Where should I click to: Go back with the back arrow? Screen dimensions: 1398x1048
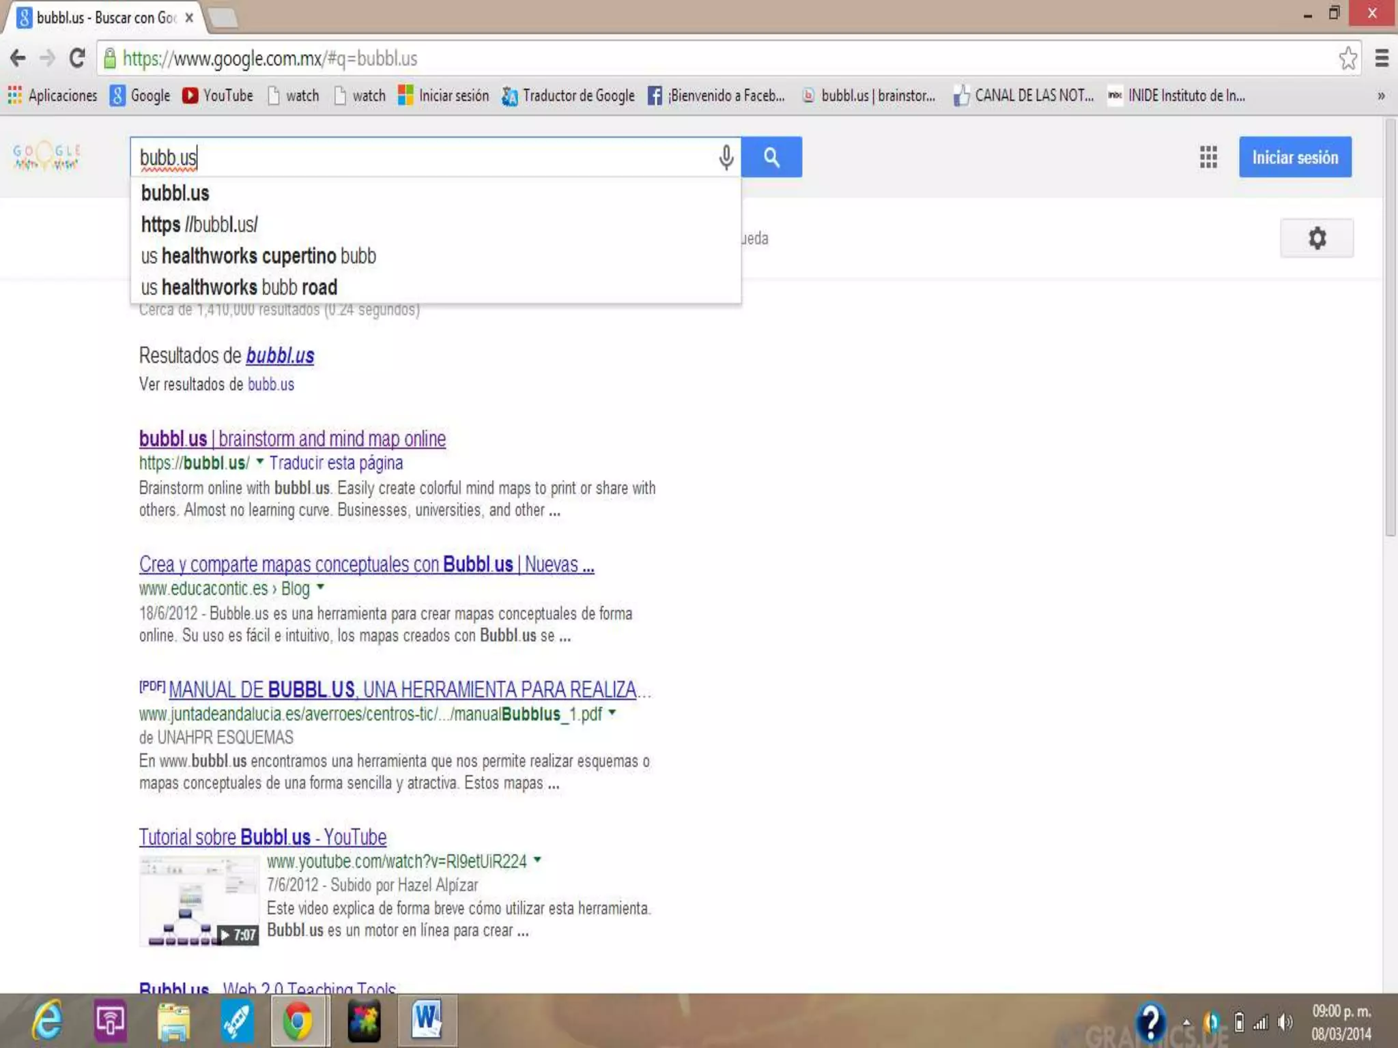pyautogui.click(x=18, y=59)
